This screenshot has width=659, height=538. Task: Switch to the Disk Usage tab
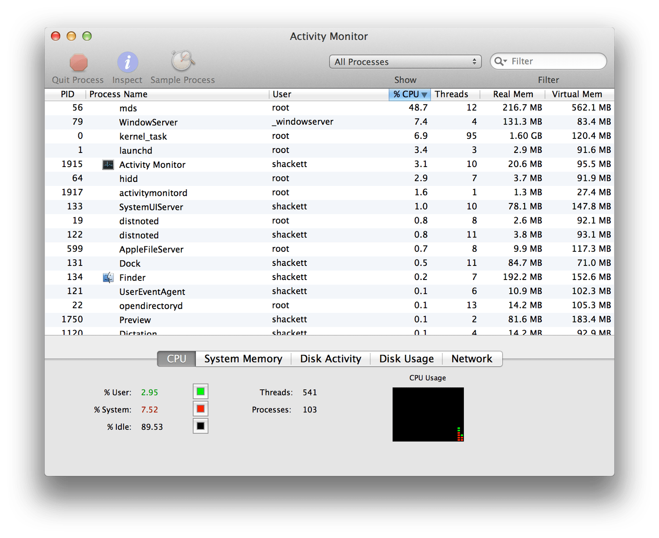tap(406, 359)
